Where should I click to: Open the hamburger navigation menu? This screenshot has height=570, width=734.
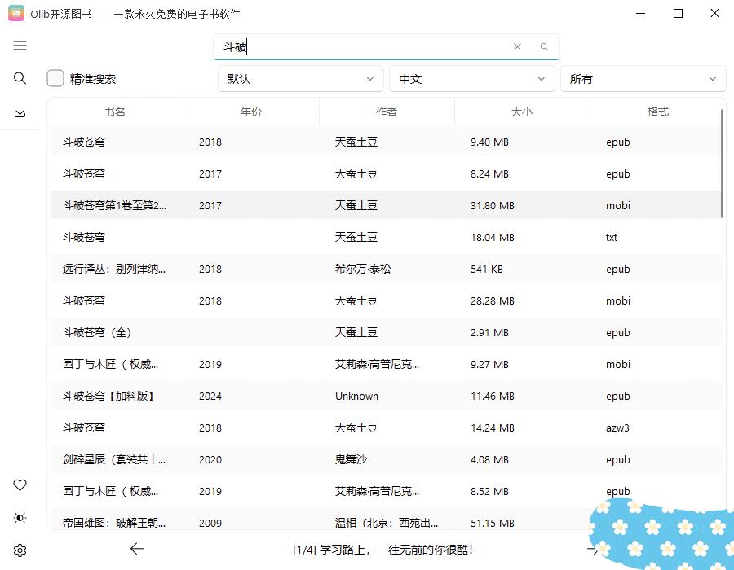(20, 46)
